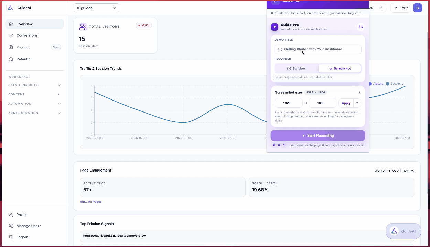Image resolution: width=430 pixels, height=247 pixels.
Task: Open the G user avatar
Action: (418, 8)
